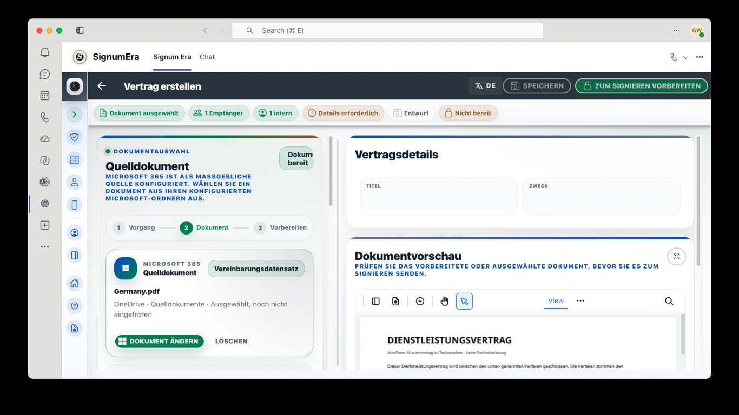Click the Zweck input field
This screenshot has height=415, width=739.
coord(602,196)
